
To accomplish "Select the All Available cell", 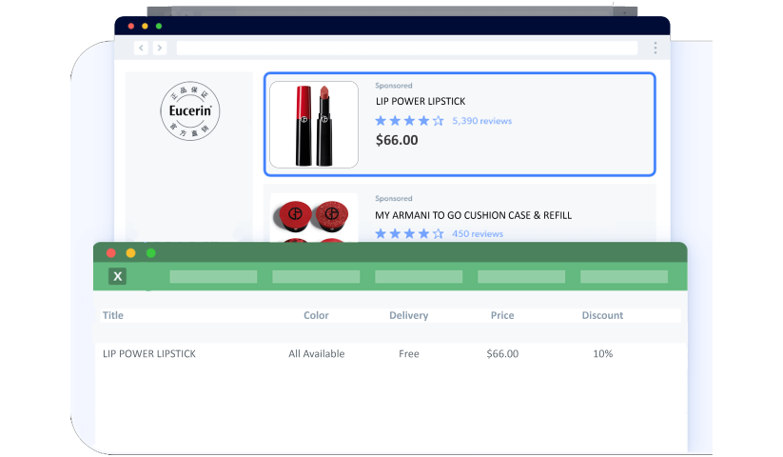I will [317, 353].
